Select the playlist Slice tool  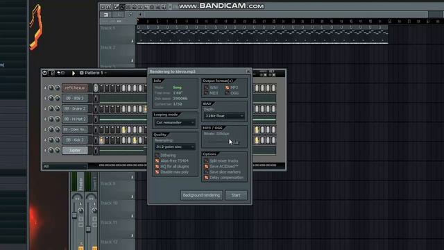pos(146,7)
